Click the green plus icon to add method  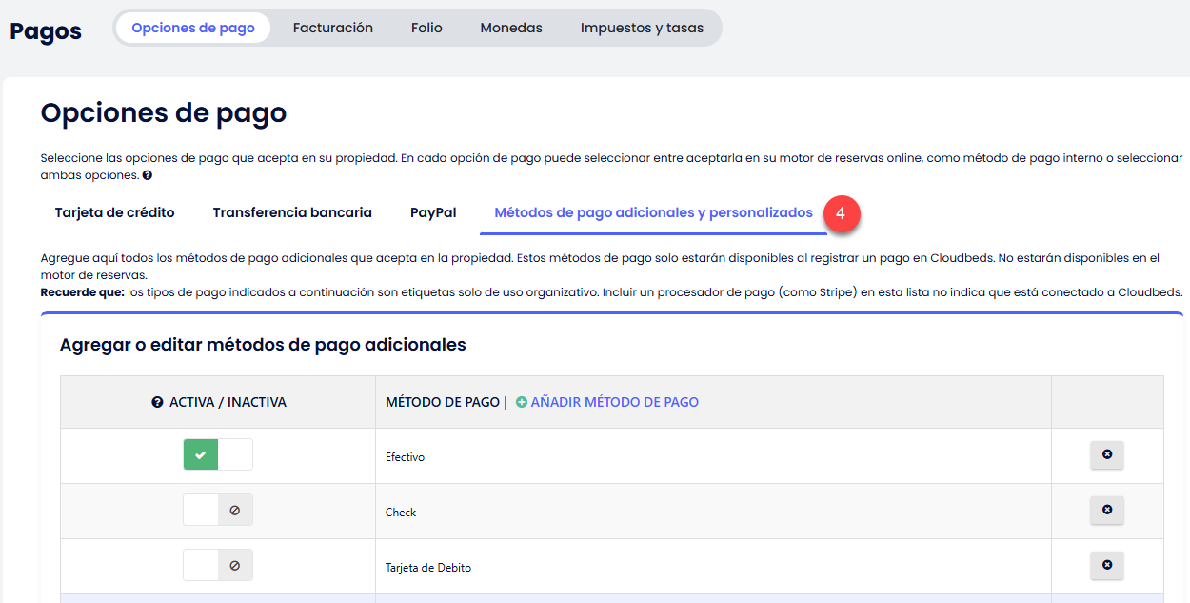(521, 403)
